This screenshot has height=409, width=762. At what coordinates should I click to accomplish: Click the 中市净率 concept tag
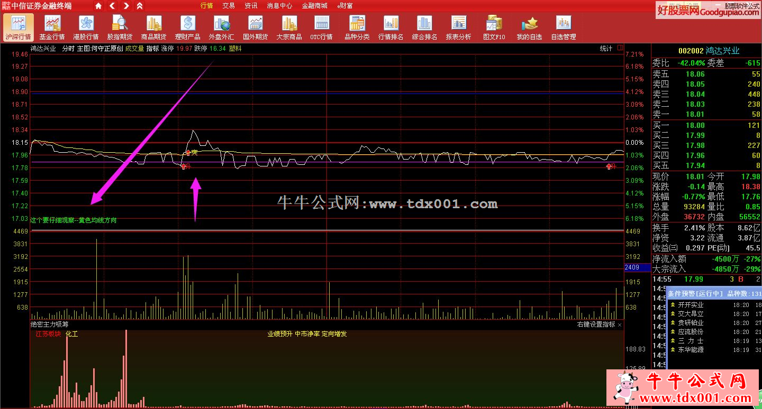pos(307,334)
